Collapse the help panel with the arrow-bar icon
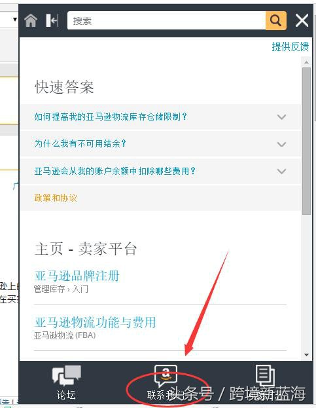316x408 pixels. pos(52,20)
